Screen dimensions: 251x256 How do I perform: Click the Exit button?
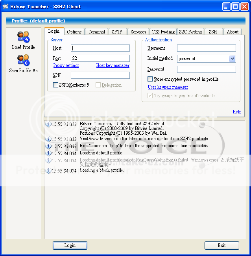point(222,245)
